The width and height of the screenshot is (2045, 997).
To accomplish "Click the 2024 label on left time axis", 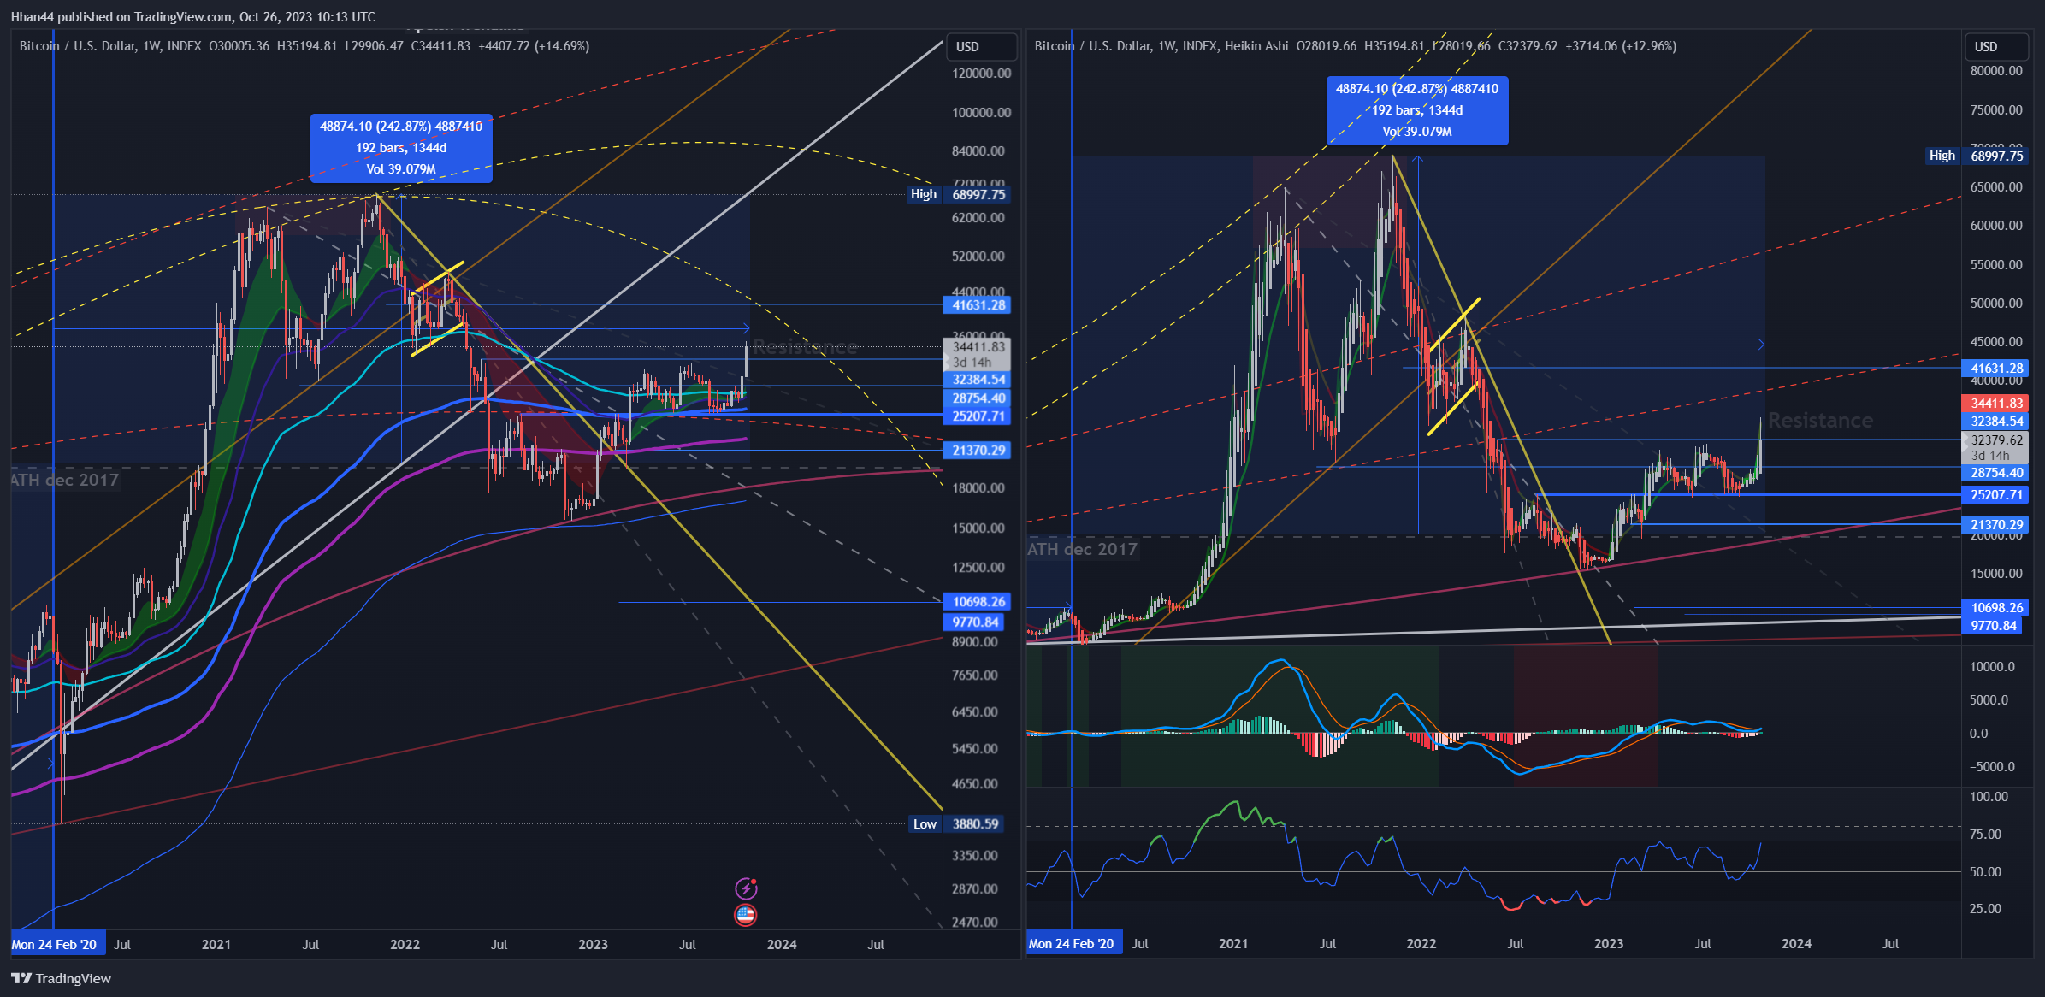I will click(782, 945).
